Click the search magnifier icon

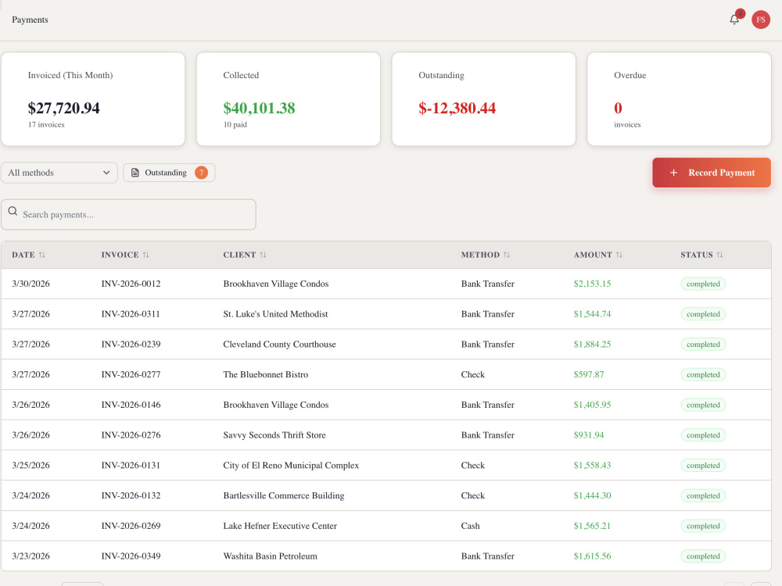tap(13, 211)
